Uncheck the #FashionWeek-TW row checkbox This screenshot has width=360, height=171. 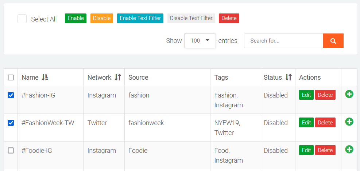(11, 123)
